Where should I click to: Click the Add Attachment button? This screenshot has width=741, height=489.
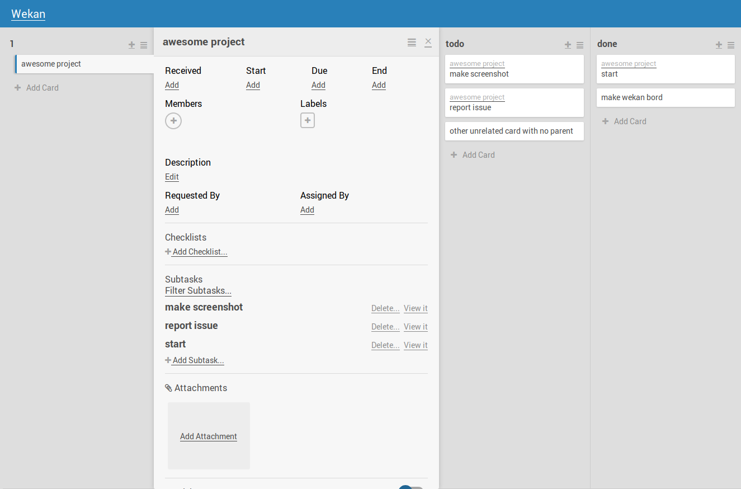pos(209,436)
